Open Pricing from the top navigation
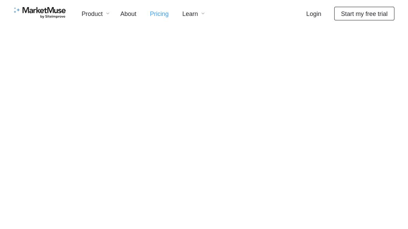Image resolution: width=408 pixels, height=229 pixels. tap(159, 14)
